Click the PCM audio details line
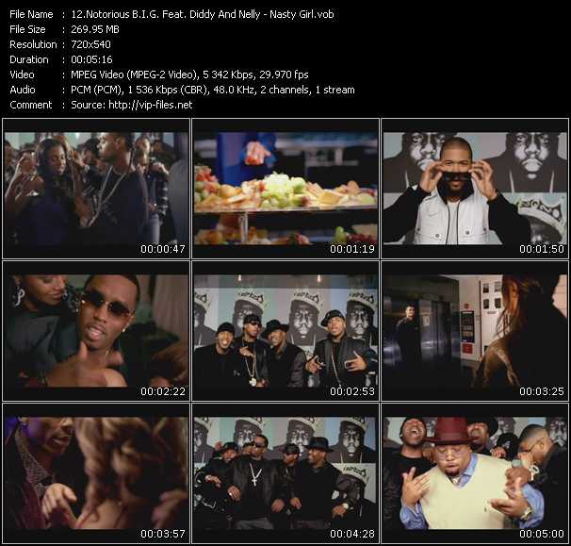Image resolution: width=571 pixels, height=546 pixels. click(x=212, y=90)
